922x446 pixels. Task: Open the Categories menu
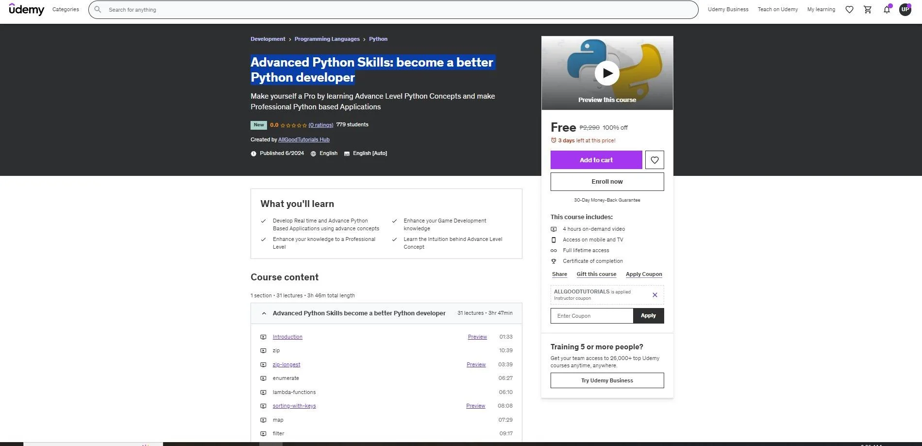[x=66, y=9]
